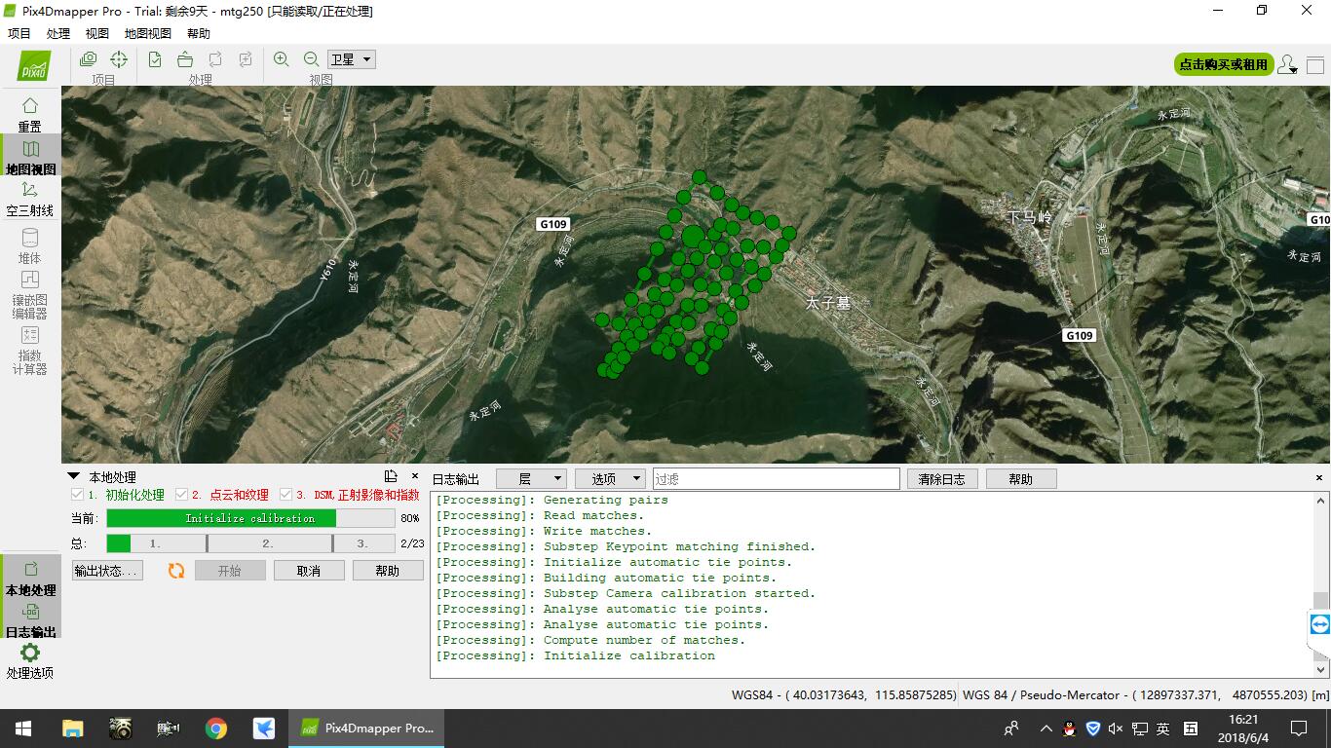Toggle the 本地处理 sidebar panel button
This screenshot has width=1331, height=748.
(30, 579)
